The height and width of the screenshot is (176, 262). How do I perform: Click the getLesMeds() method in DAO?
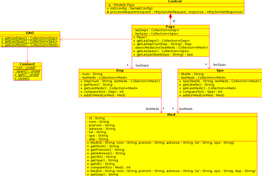30,45
